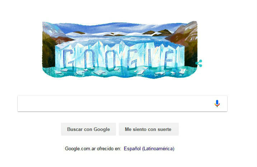Click the share icon beside the doodle
This screenshot has height=167, width=257.
[199, 64]
